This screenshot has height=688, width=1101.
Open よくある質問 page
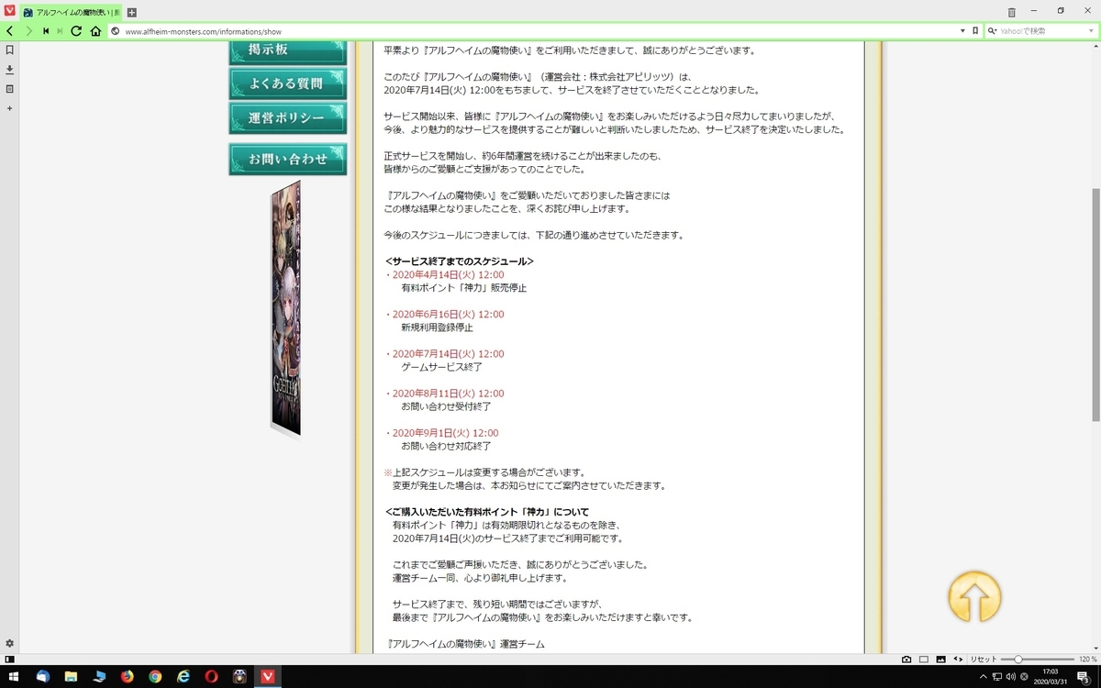click(x=287, y=83)
